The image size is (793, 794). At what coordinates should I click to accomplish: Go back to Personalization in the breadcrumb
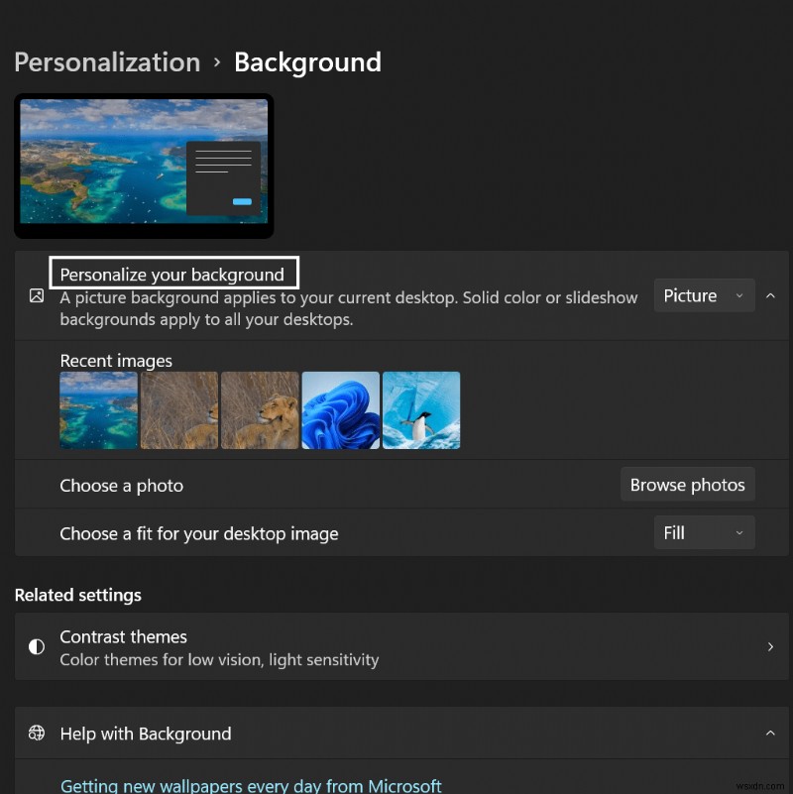[107, 62]
